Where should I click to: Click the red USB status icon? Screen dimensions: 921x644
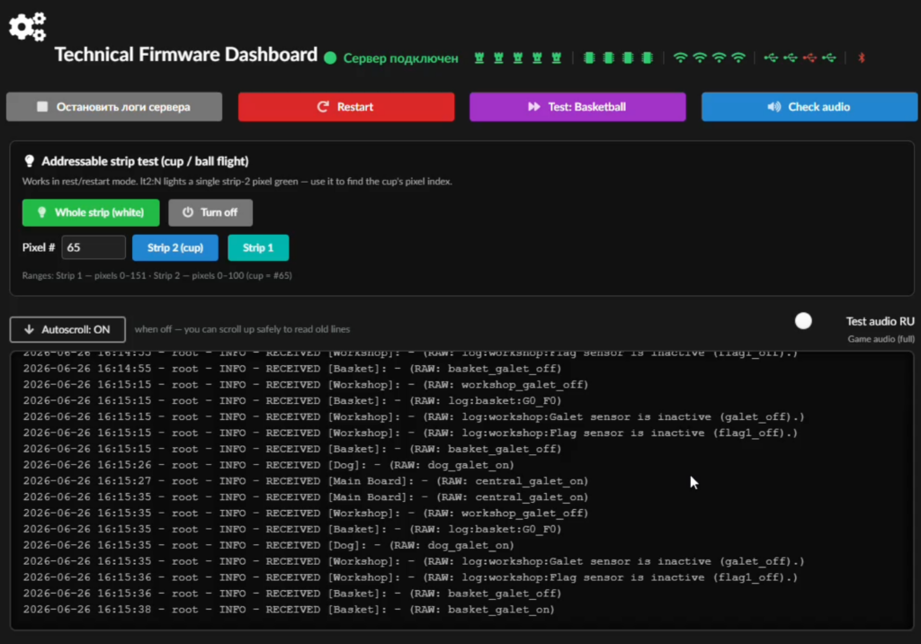click(x=809, y=58)
